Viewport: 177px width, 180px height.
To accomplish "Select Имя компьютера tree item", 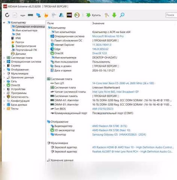I will tap(25, 30).
